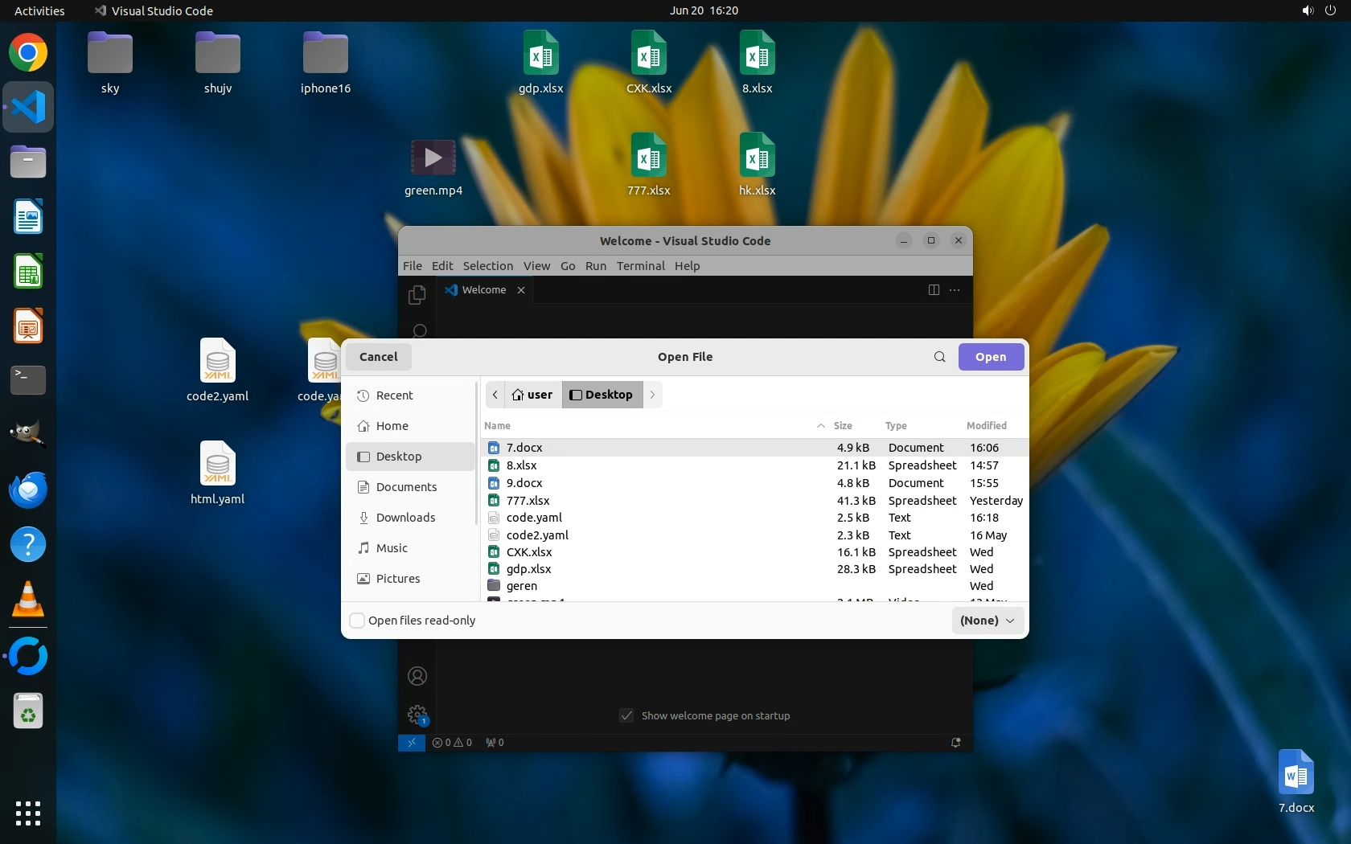Select the code.yaml file in list
The image size is (1351, 844).
click(x=534, y=518)
